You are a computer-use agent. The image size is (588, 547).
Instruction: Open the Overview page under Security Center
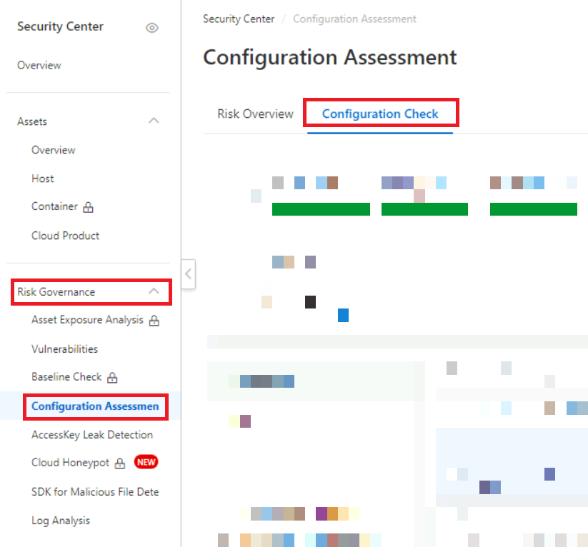tap(39, 65)
